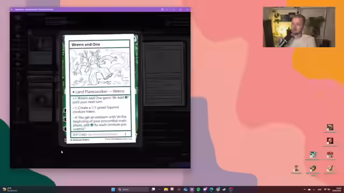Open the Windows Start menu
The width and height of the screenshot is (344, 193).
pos(113,189)
